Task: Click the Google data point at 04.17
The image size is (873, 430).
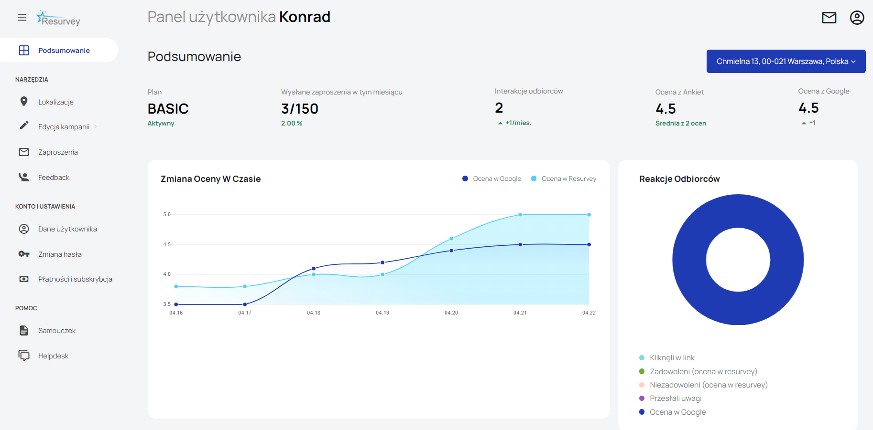Action: [245, 304]
